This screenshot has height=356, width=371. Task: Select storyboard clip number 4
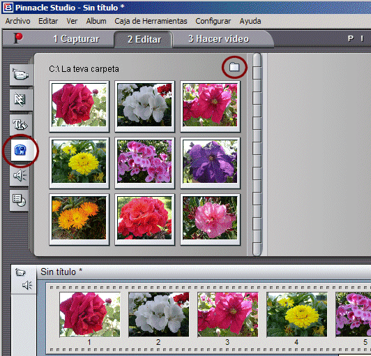tap(296, 314)
